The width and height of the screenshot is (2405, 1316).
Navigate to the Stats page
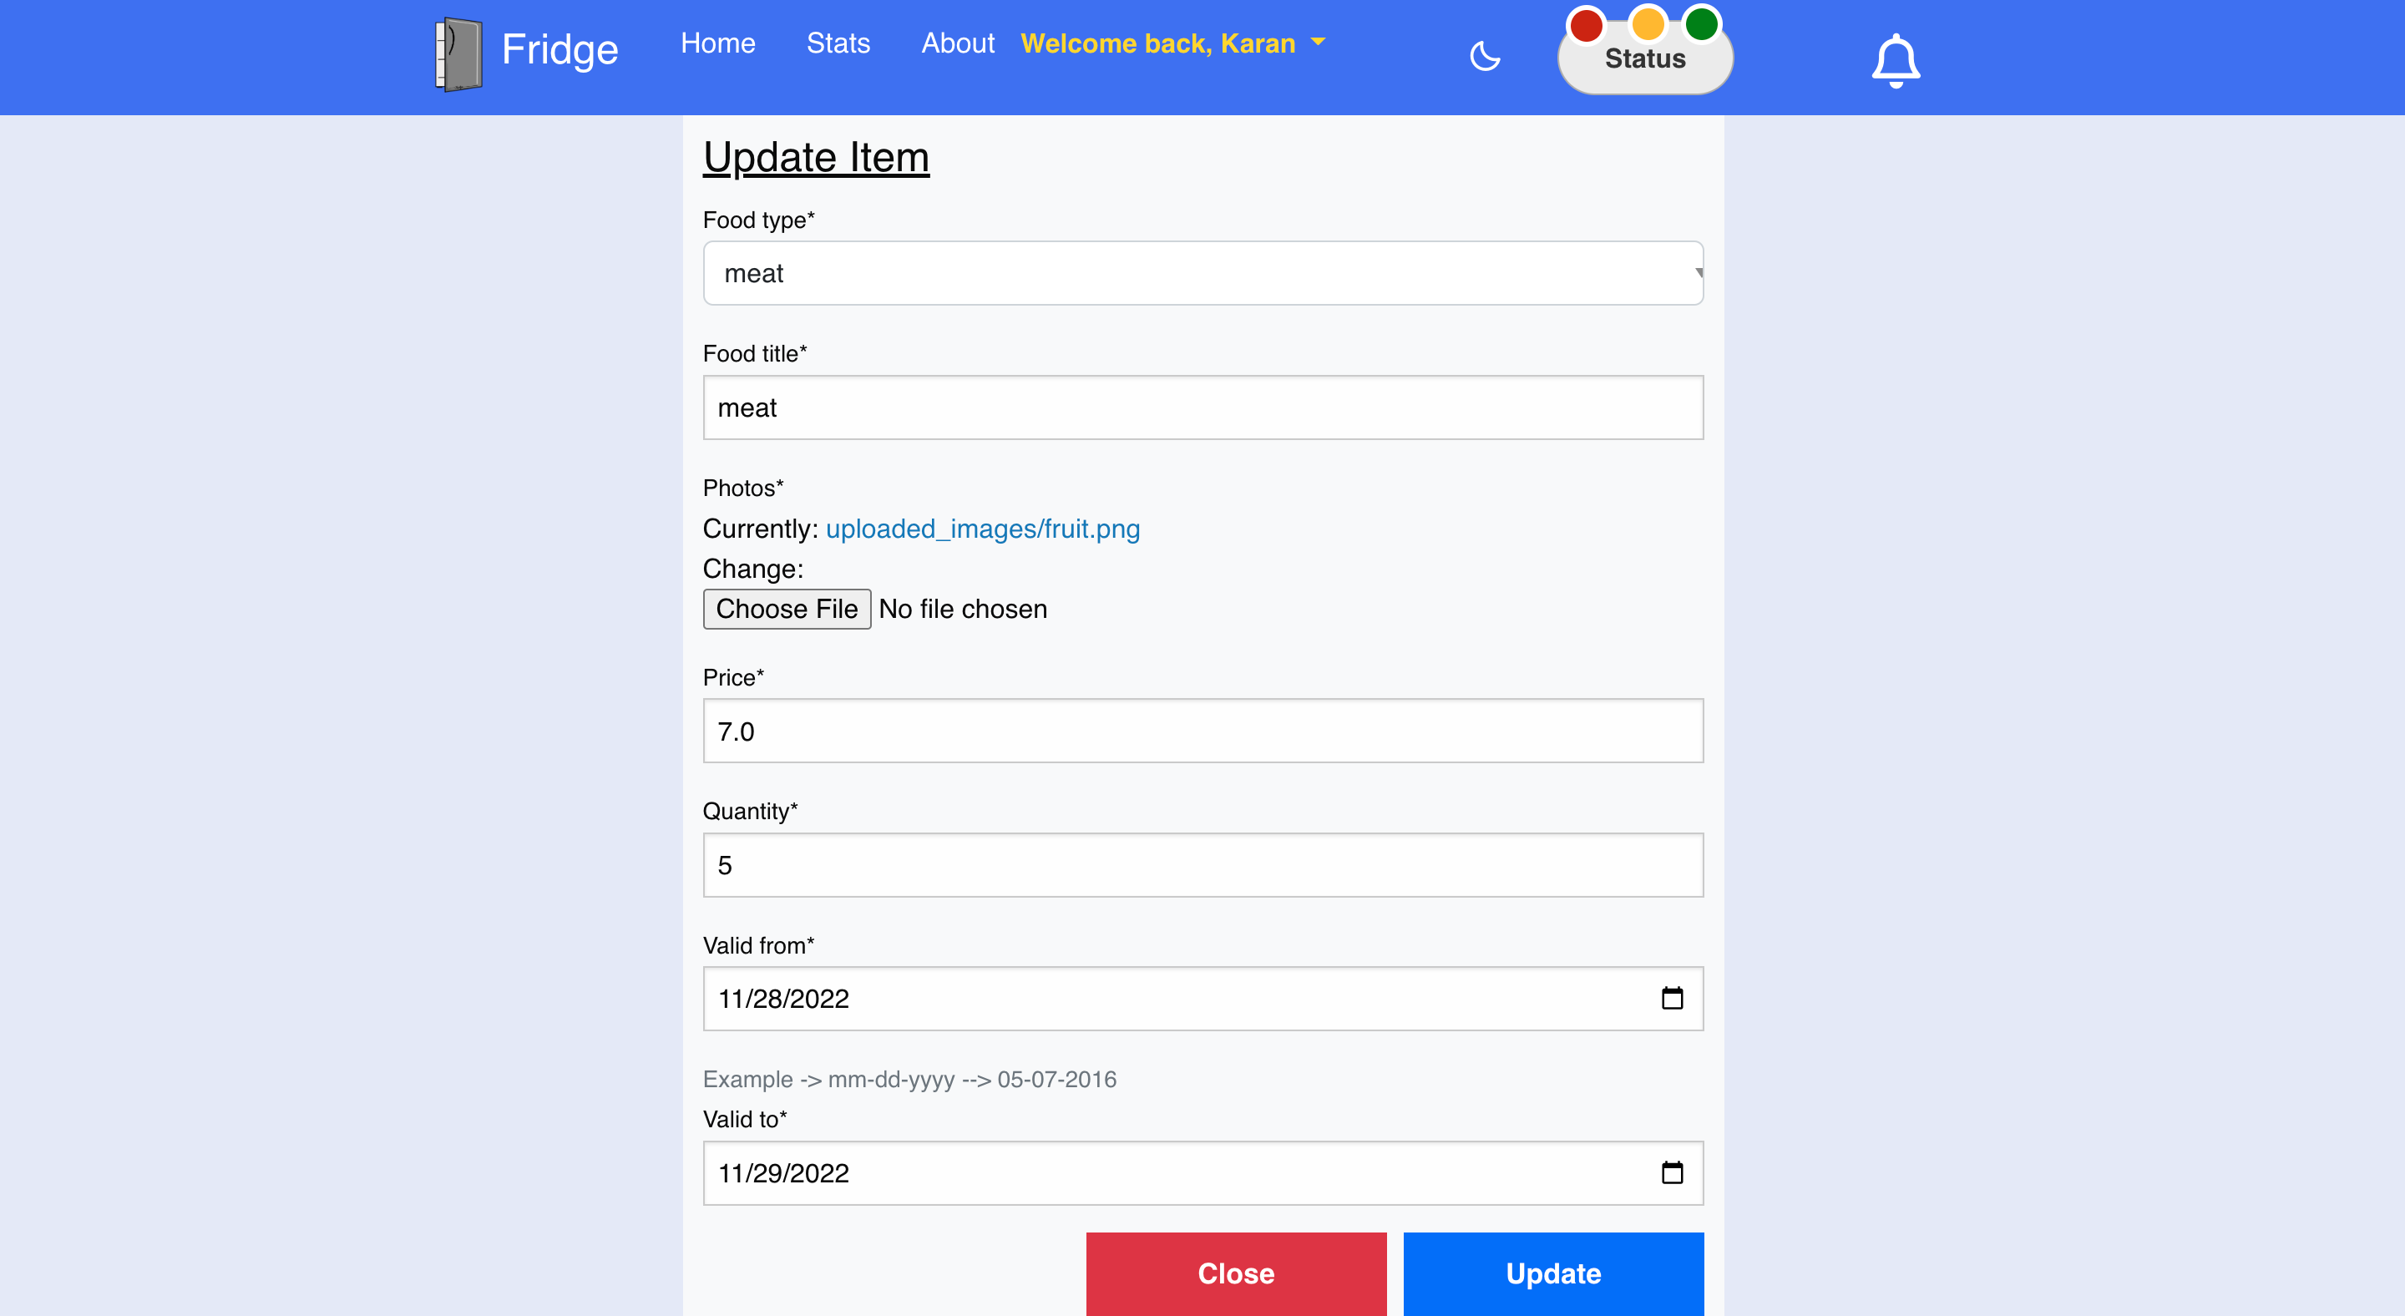(838, 43)
